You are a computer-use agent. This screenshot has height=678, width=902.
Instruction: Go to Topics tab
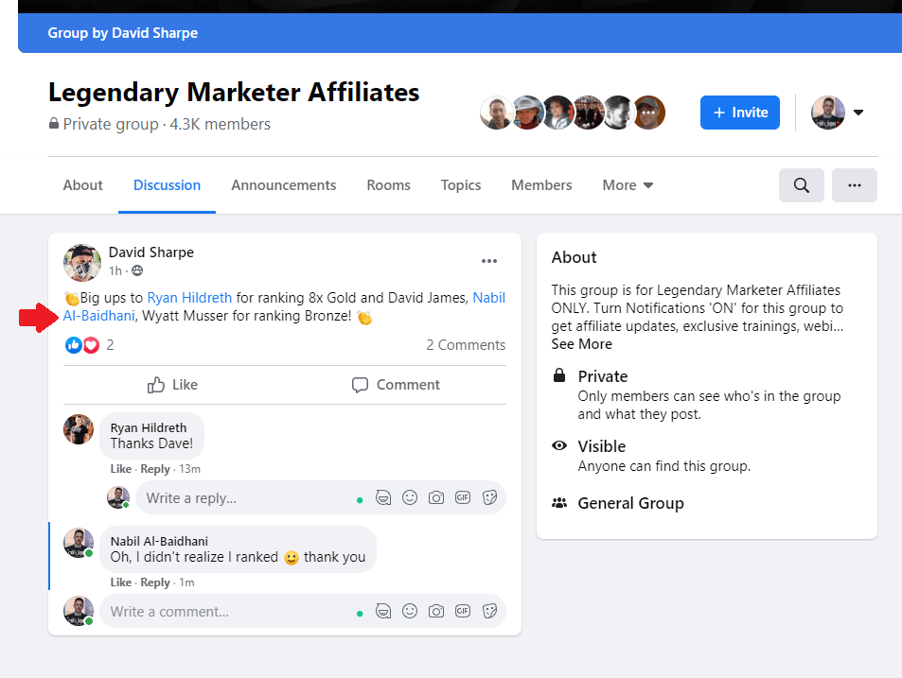(x=461, y=185)
